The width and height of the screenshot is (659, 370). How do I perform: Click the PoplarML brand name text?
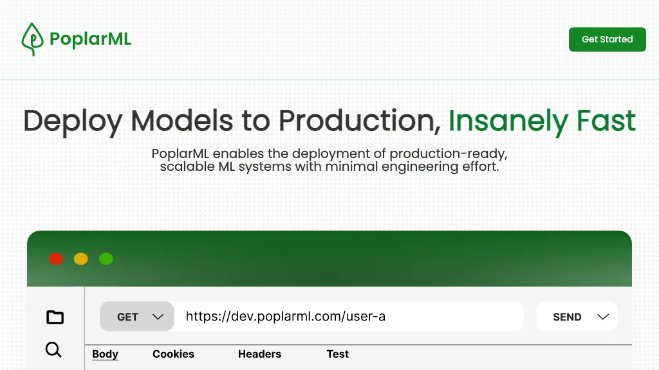(x=90, y=40)
